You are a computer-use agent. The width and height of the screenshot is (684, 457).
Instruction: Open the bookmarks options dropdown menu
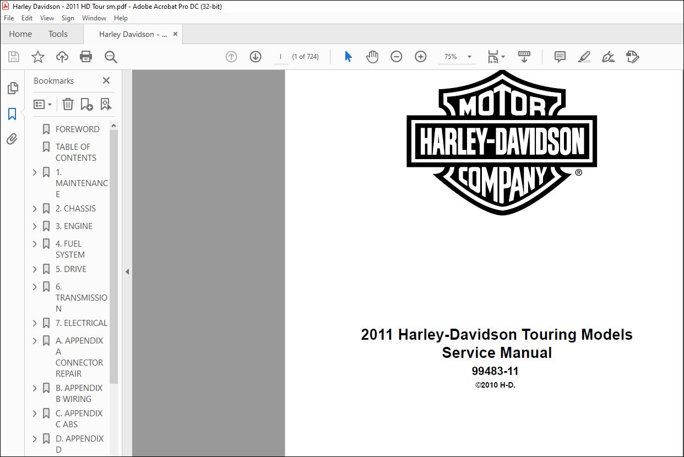pos(42,104)
